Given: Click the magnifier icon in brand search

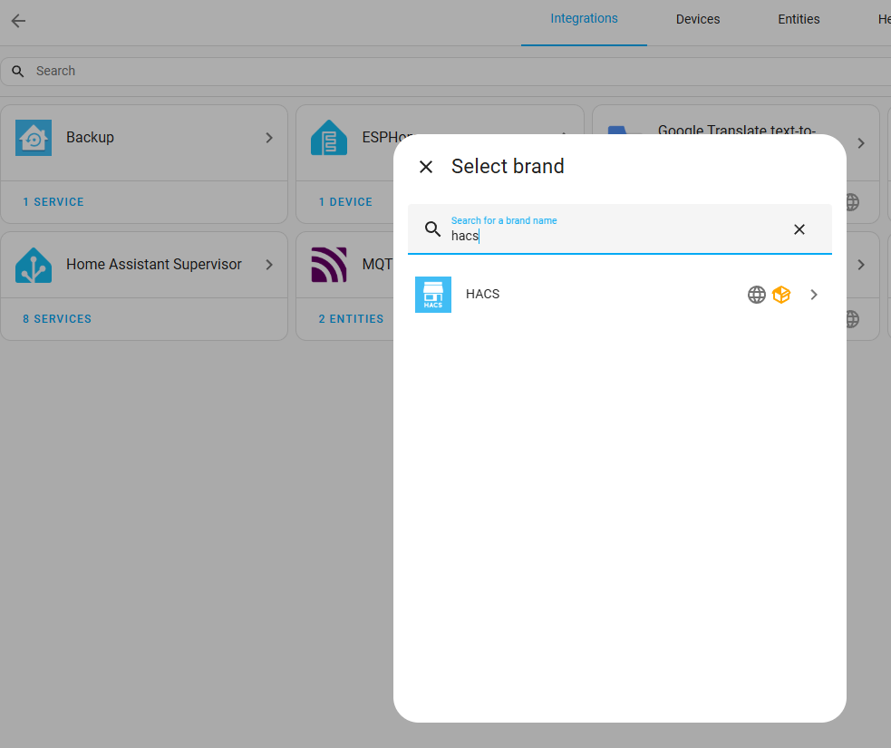Looking at the screenshot, I should point(433,229).
